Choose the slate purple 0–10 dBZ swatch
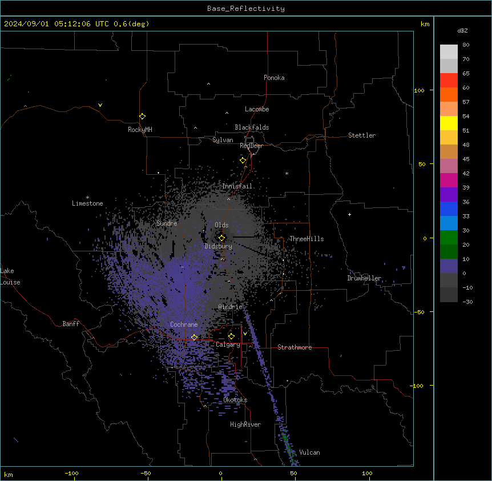 [449, 266]
